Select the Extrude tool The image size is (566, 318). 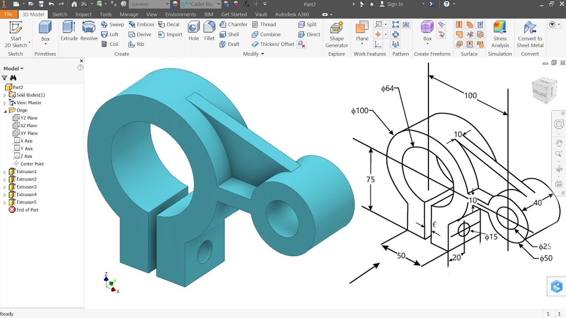coord(69,31)
